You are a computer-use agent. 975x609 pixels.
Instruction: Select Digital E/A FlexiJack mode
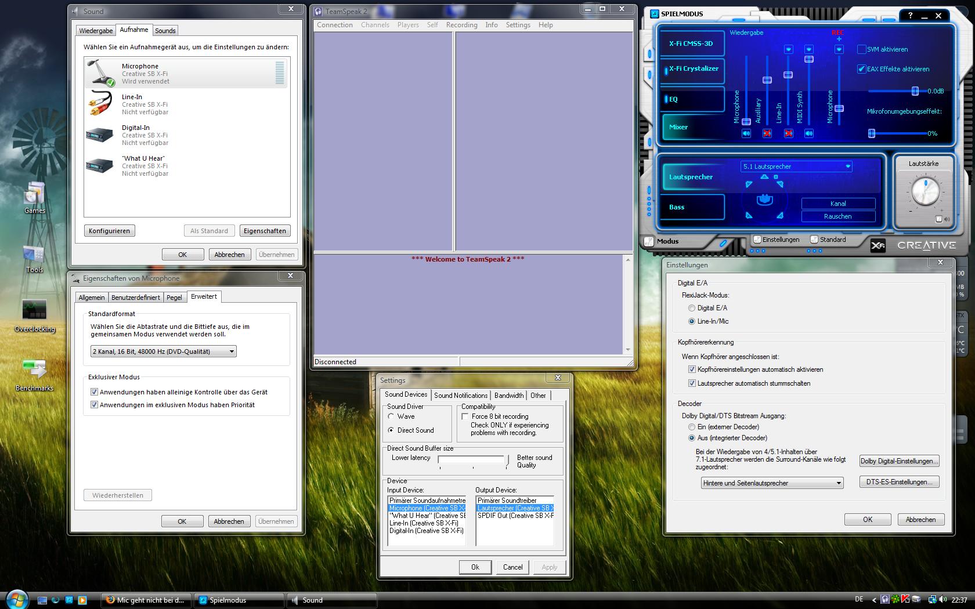click(x=691, y=308)
